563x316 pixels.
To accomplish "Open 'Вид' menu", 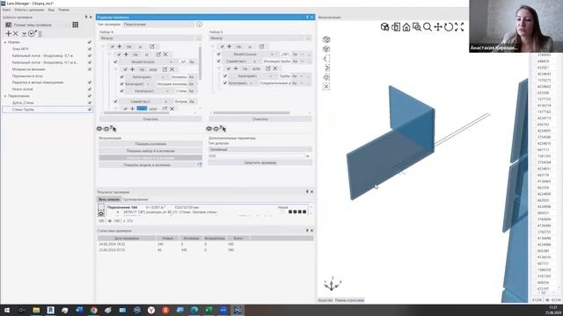I will click(x=51, y=10).
